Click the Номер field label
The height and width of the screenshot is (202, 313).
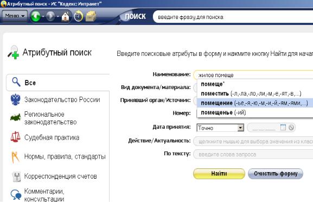click(182, 113)
